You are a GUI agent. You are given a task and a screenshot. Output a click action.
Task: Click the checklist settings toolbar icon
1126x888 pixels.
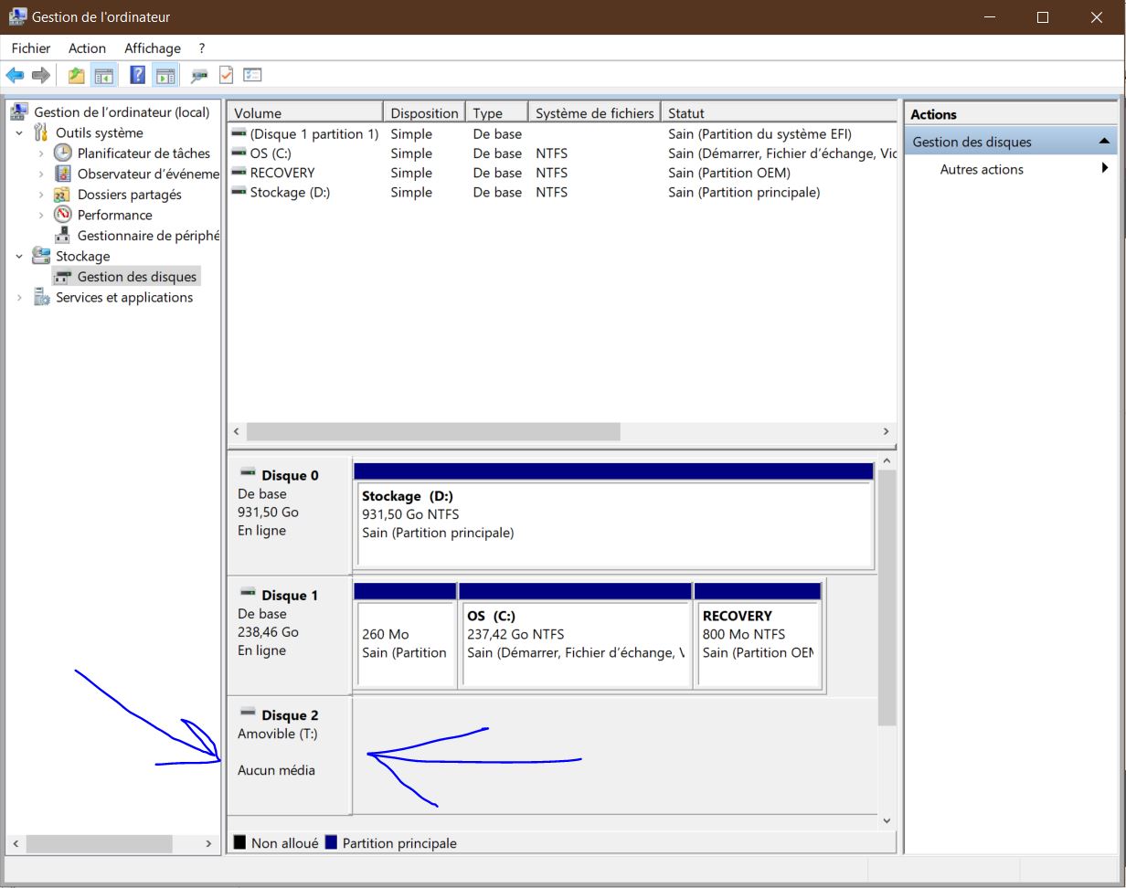(252, 75)
